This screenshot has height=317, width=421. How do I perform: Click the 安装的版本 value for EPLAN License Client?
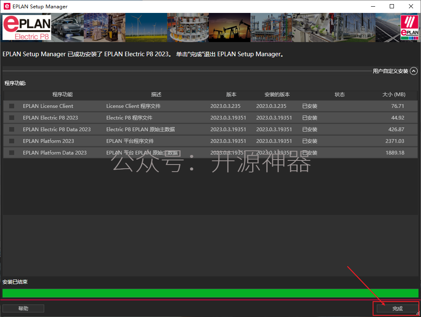271,106
